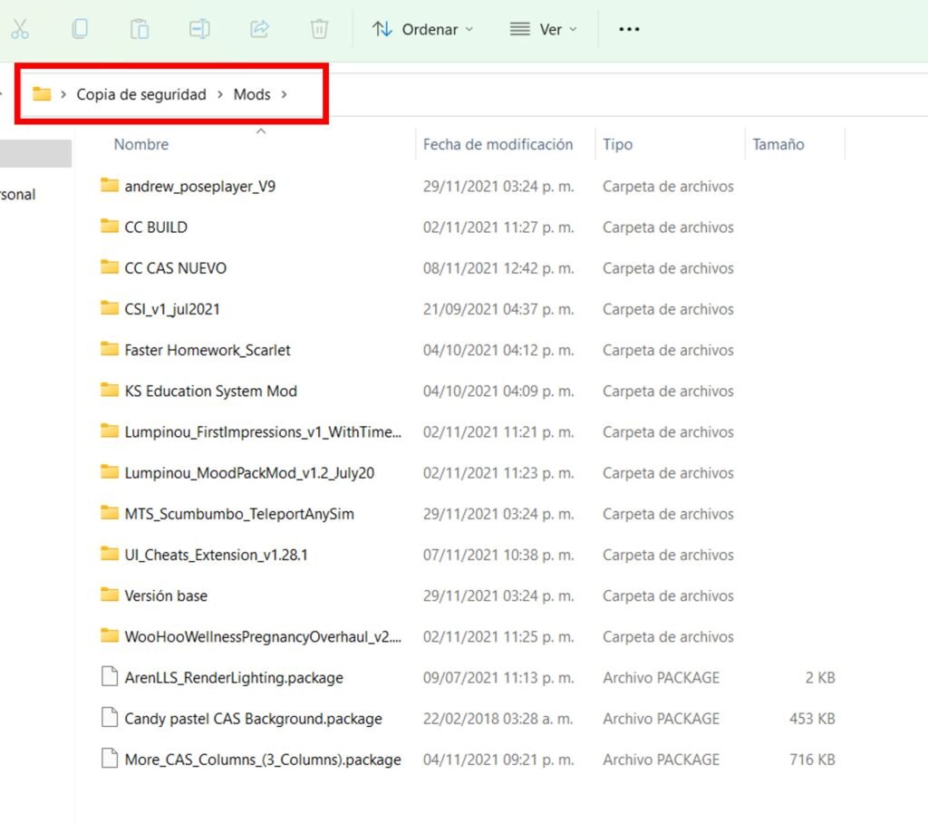
Task: Expand the chevron after Mods in breadcrumb
Action: click(285, 94)
